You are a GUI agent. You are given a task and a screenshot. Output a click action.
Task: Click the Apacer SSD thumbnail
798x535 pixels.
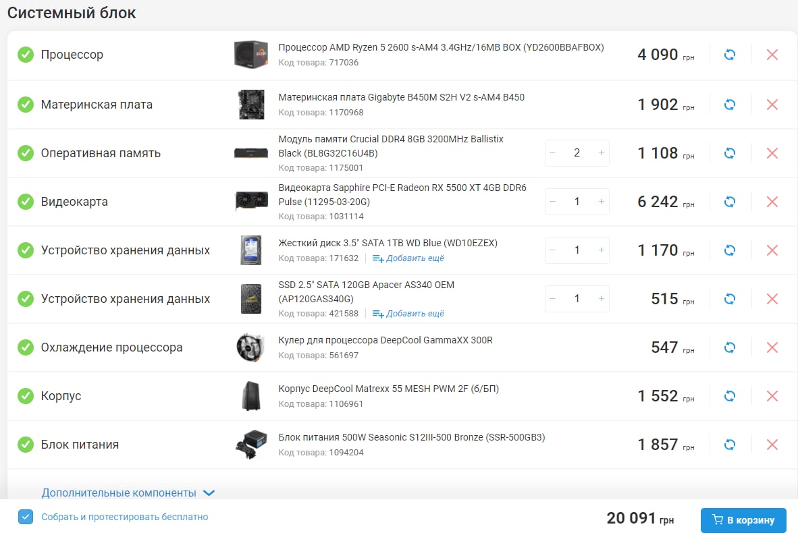click(x=251, y=299)
